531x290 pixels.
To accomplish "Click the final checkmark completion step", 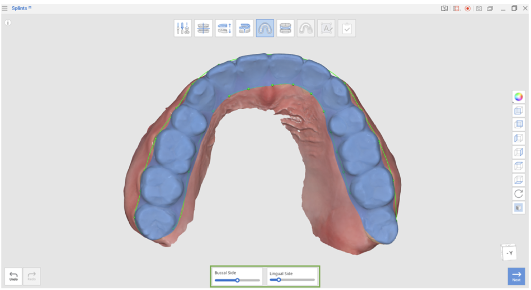I will click(x=347, y=28).
